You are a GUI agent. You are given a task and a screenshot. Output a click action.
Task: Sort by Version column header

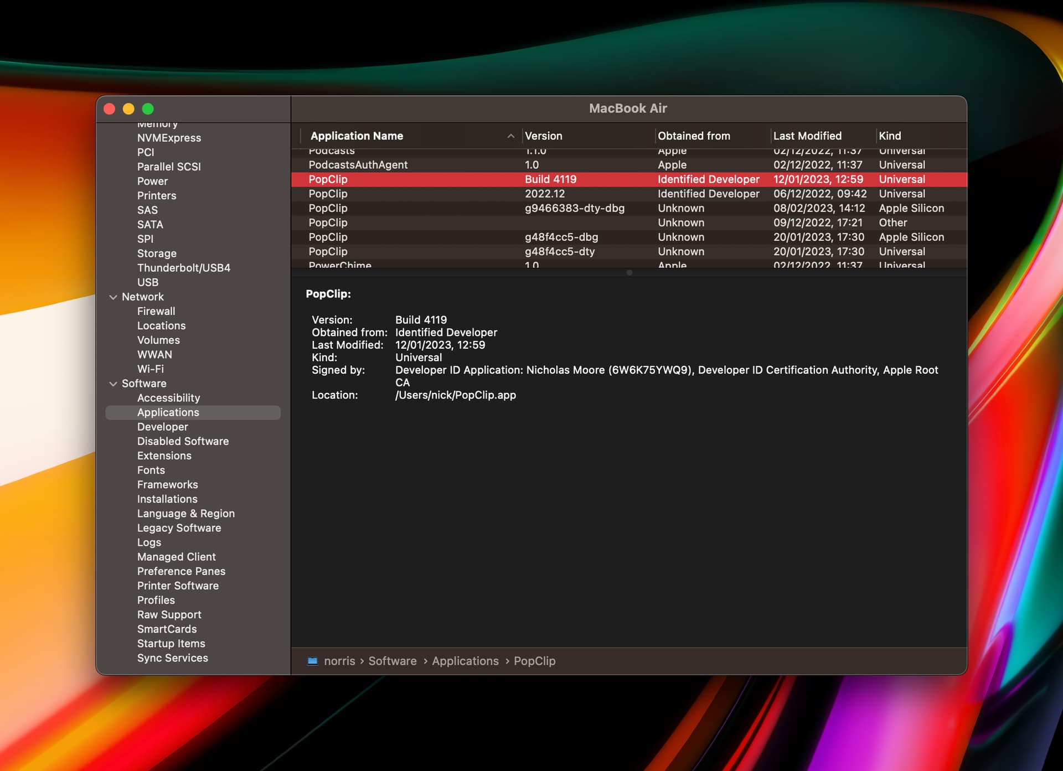tap(543, 136)
